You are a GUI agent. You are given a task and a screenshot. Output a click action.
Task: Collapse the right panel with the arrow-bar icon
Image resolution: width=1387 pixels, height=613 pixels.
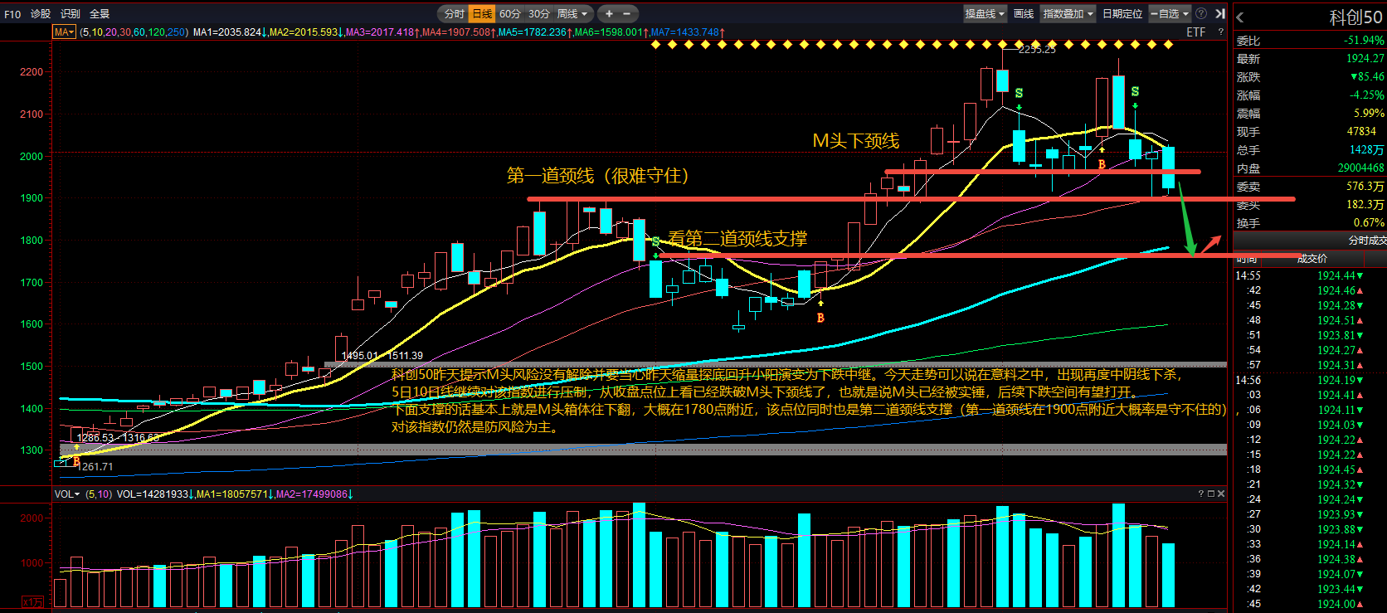1220,13
